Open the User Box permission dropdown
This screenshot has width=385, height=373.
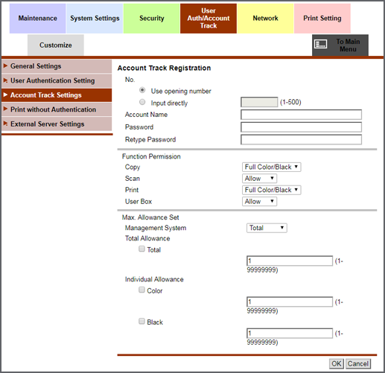[x=259, y=201]
